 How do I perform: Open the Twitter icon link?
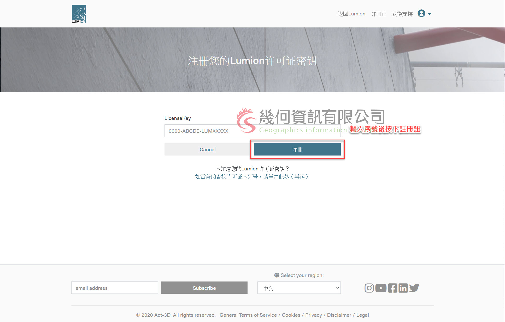[x=414, y=288]
